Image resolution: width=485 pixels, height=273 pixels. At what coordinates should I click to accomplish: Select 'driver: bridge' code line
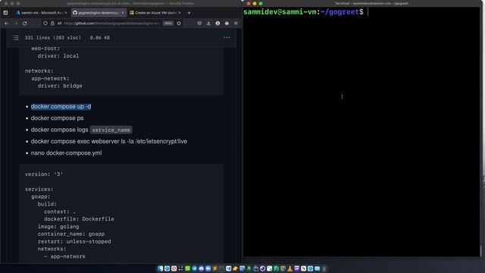tap(60, 86)
